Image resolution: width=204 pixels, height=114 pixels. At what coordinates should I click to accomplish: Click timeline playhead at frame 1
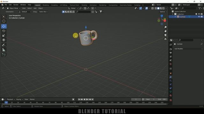click(x=6, y=103)
